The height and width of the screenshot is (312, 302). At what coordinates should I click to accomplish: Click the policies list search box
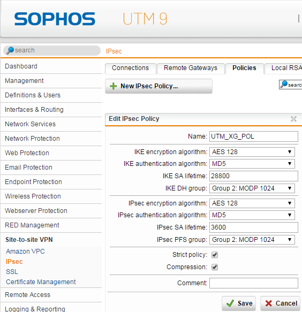(291, 85)
